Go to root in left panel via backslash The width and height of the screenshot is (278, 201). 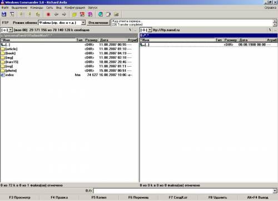coord(130,30)
